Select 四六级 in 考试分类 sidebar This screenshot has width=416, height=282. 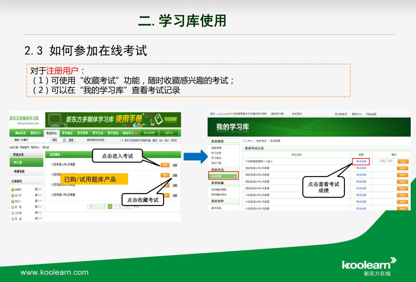26,162
